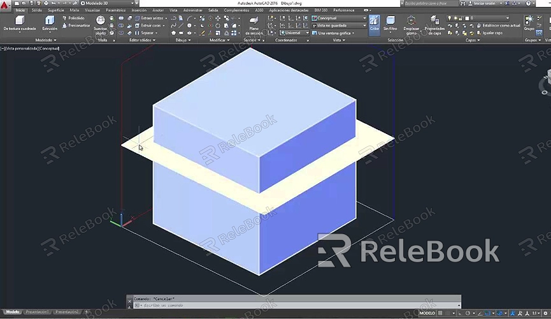Toggle the Criba selection button
Image resolution: width=551 pixels, height=319 pixels.
pos(375,25)
